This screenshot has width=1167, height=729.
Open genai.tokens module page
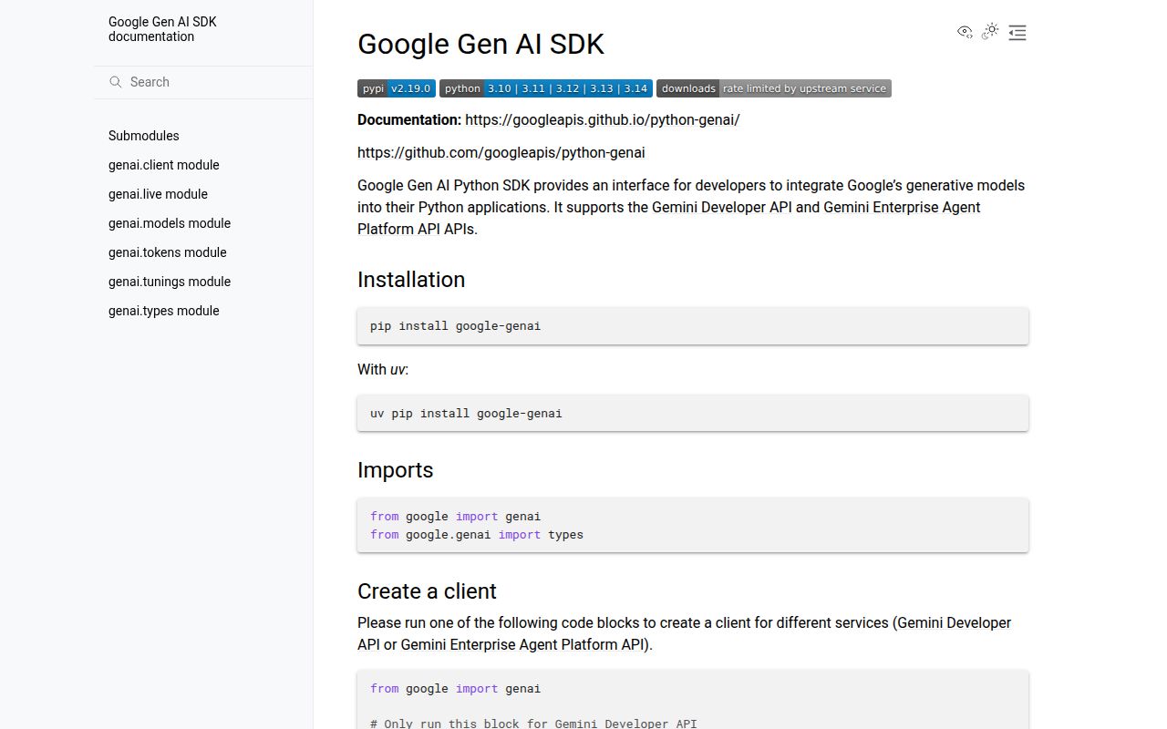(x=168, y=252)
